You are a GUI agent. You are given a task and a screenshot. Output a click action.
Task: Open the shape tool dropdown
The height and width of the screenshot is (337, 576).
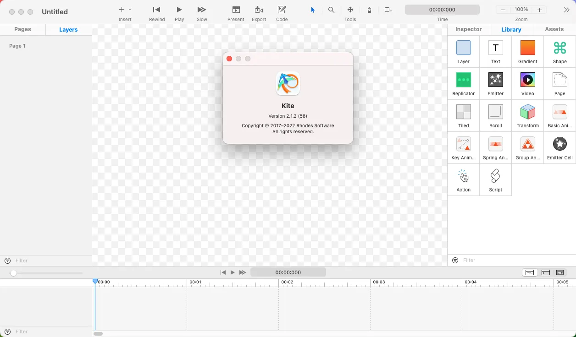pos(388,10)
